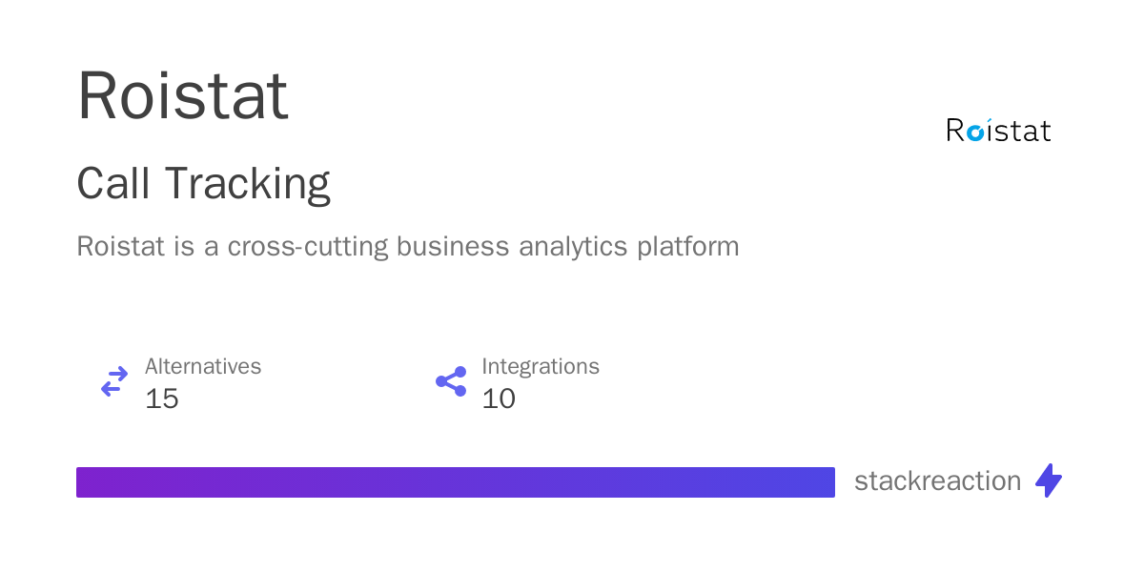This screenshot has width=1144, height=572.
Task: Click the Alternatives swap arrows icon
Action: (x=114, y=382)
